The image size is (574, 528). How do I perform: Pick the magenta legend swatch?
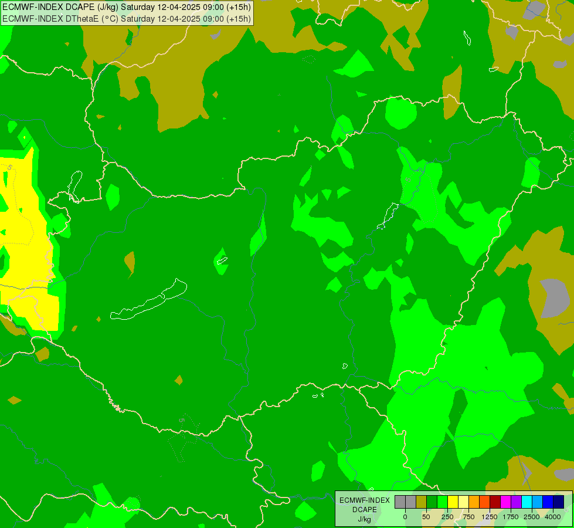(505, 502)
